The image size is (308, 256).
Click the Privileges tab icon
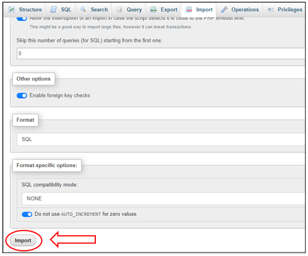[271, 9]
